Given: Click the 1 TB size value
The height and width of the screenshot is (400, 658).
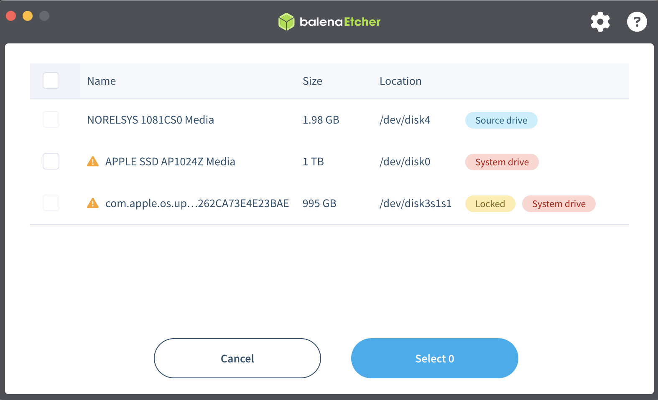Looking at the screenshot, I should coord(313,162).
